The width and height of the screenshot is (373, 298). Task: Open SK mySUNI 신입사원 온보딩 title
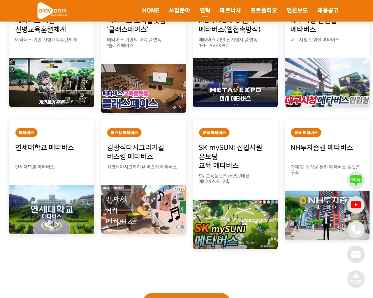[x=231, y=157]
